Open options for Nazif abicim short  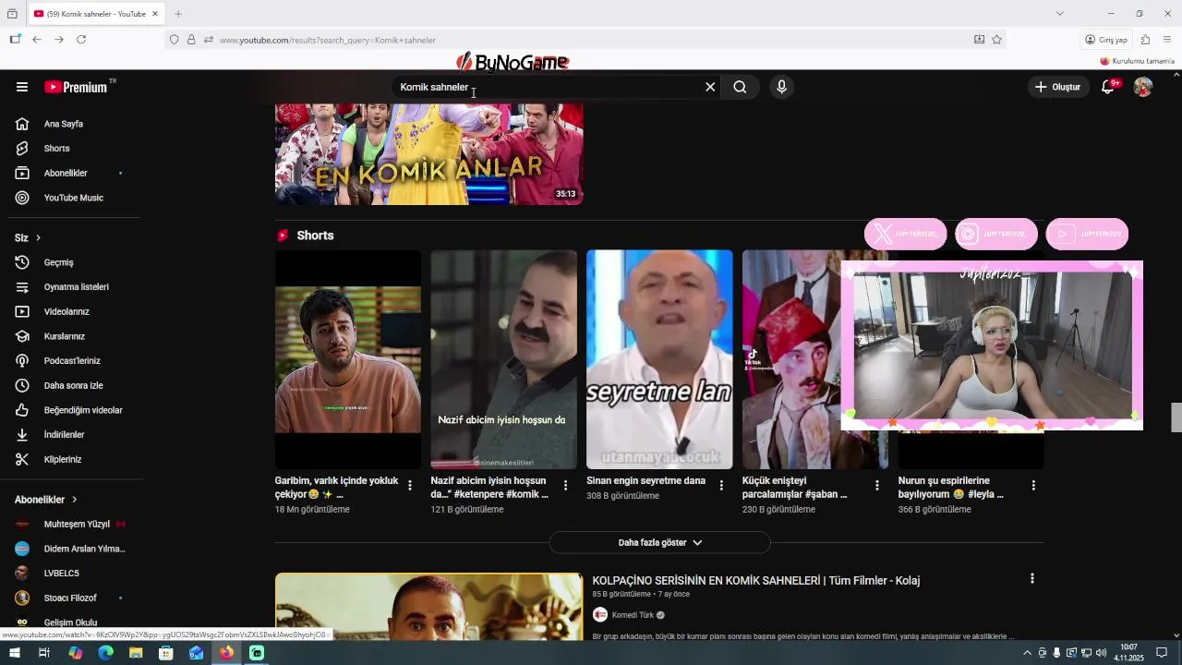[566, 485]
